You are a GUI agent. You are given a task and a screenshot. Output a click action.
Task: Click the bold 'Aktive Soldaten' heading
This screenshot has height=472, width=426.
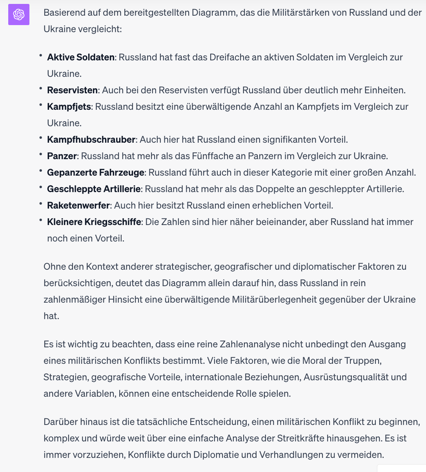tap(81, 57)
